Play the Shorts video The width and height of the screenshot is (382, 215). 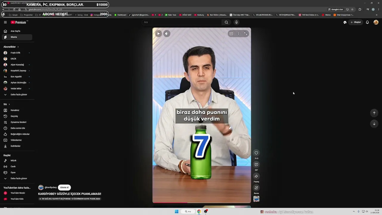coord(158,33)
